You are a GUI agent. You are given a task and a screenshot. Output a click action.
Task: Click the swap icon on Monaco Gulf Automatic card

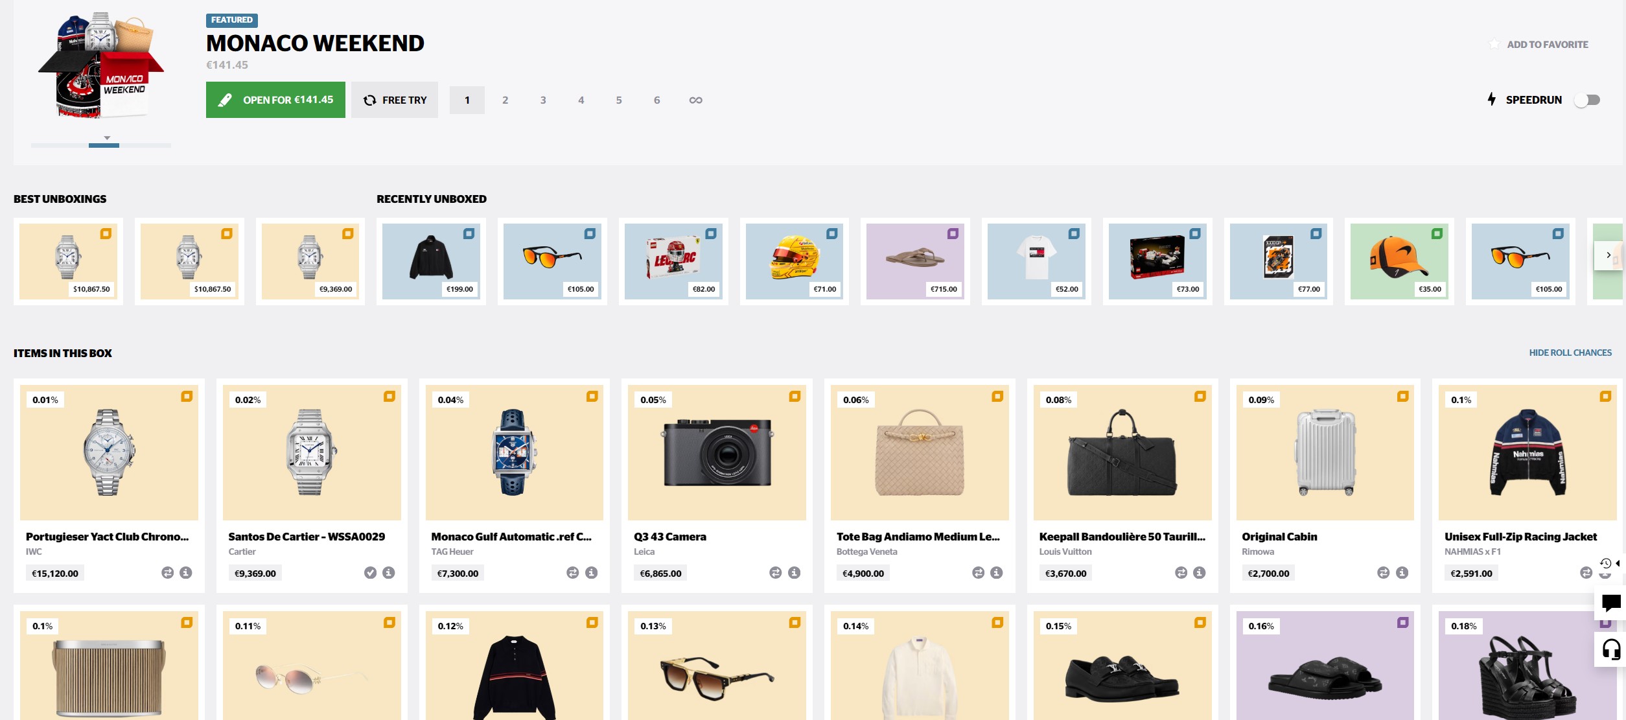573,573
